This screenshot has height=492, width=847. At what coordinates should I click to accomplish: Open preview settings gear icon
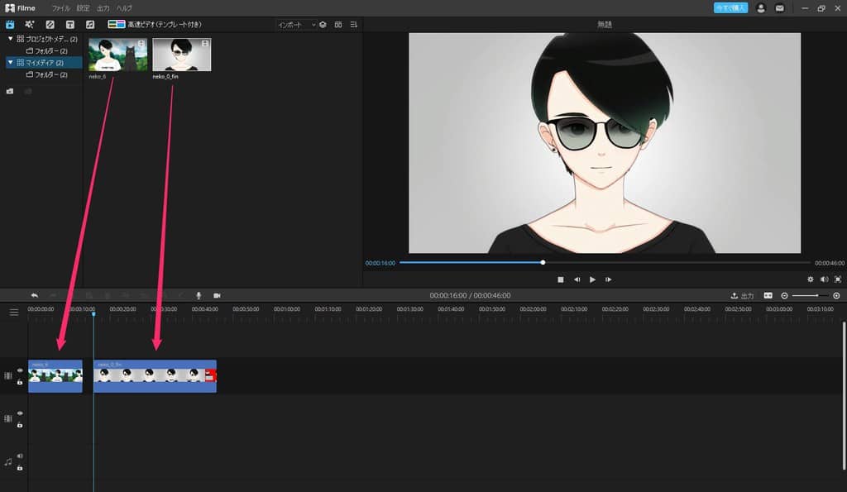tap(811, 279)
